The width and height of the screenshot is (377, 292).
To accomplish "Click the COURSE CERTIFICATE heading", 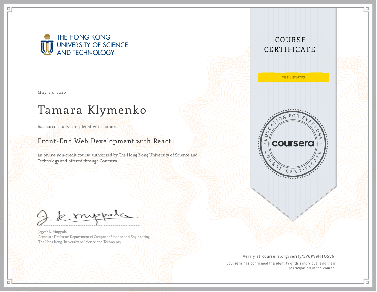I will tap(290, 45).
